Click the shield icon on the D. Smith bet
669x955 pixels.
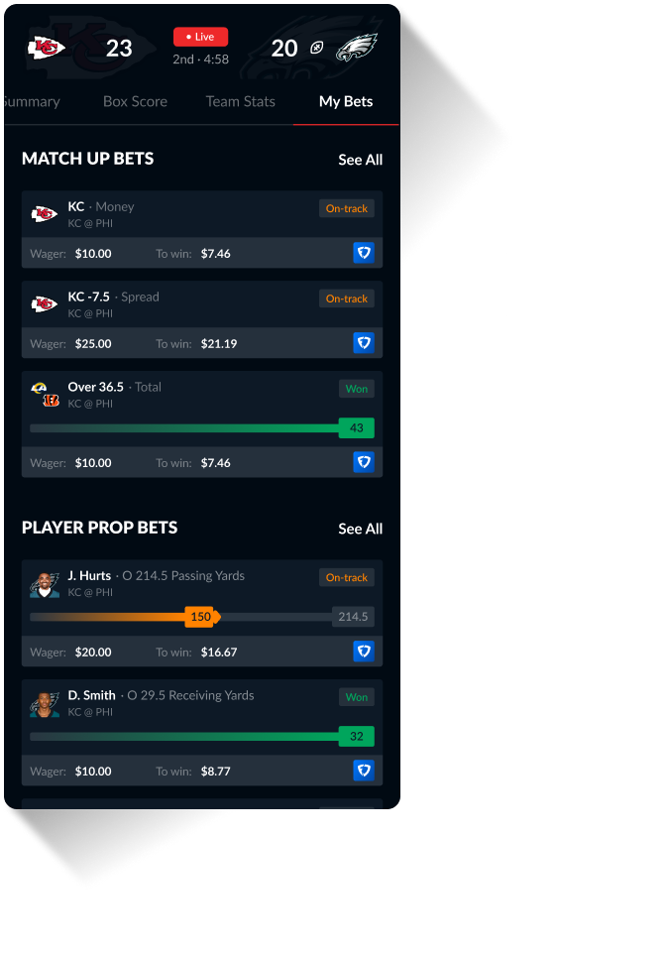(x=364, y=771)
